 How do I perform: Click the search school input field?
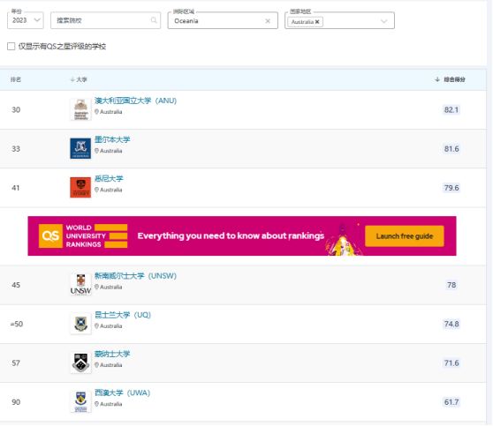pyautogui.click(x=106, y=20)
